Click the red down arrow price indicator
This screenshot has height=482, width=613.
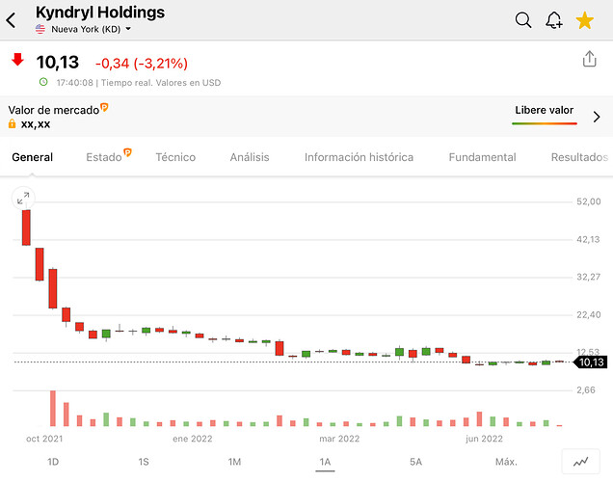point(17,60)
